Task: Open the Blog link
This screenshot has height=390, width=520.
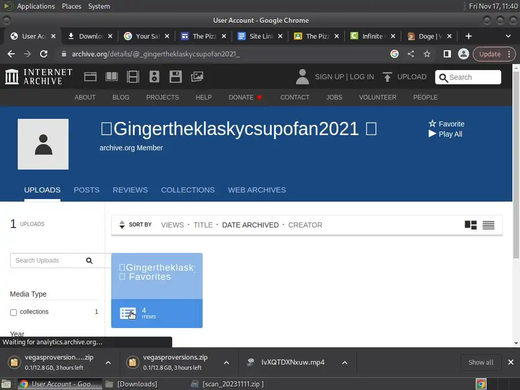Action: tap(121, 97)
